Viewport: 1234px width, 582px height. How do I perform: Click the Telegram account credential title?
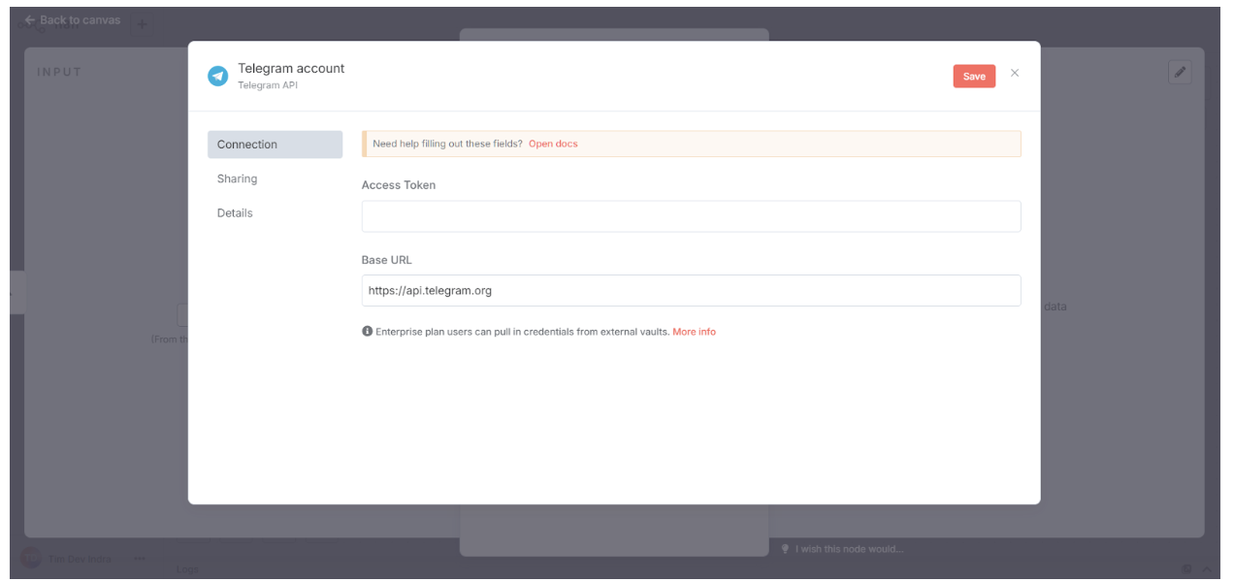click(291, 68)
